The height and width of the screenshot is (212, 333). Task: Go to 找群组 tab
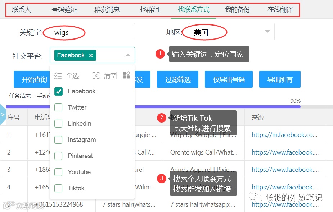tap(150, 10)
